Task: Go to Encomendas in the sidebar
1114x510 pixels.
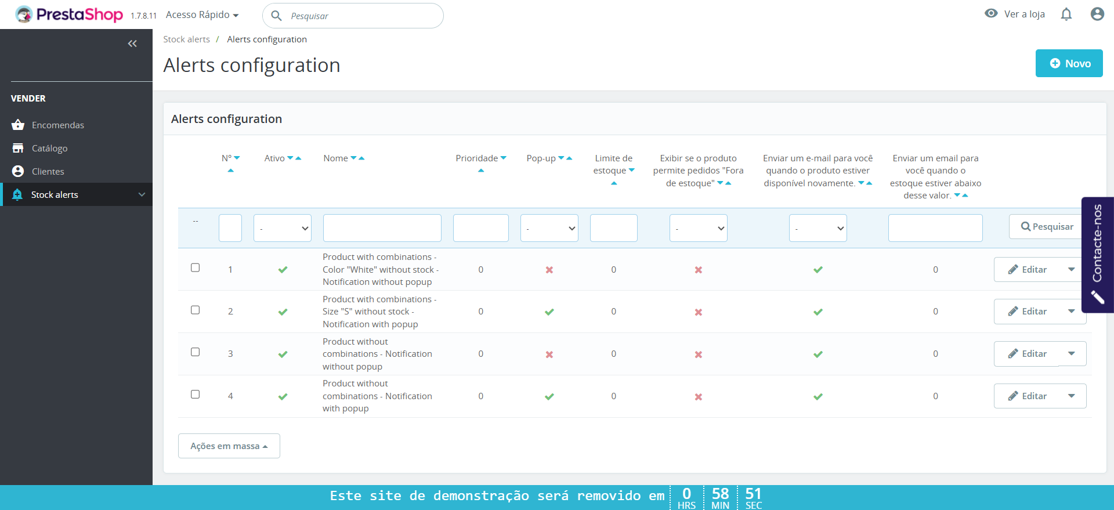Action: tap(58, 125)
